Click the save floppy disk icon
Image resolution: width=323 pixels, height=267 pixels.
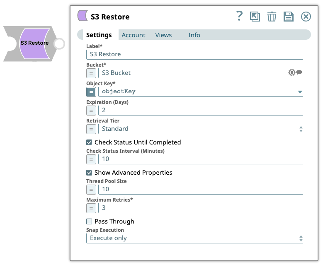(288, 17)
